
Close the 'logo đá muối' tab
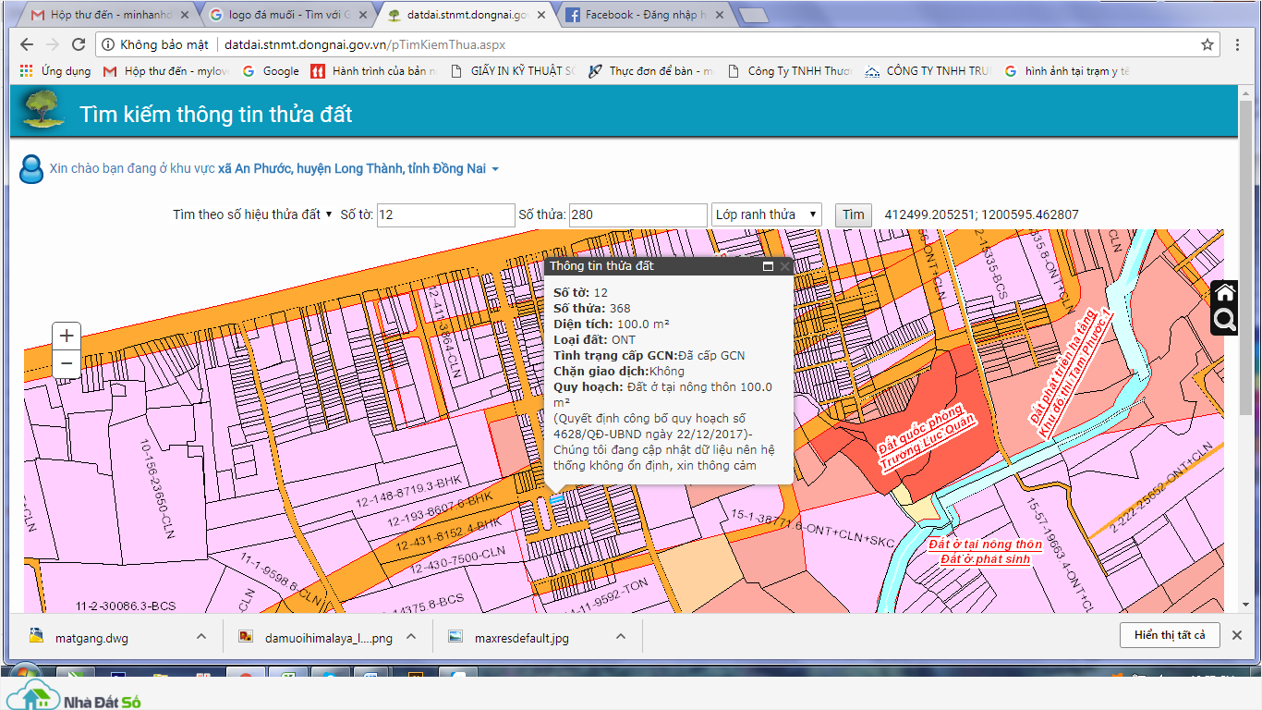click(x=361, y=15)
